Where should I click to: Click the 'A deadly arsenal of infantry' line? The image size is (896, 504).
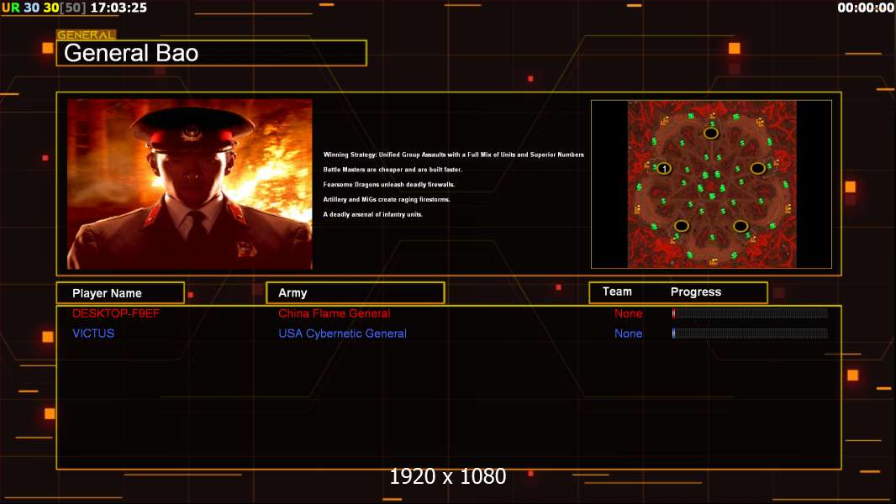click(372, 214)
